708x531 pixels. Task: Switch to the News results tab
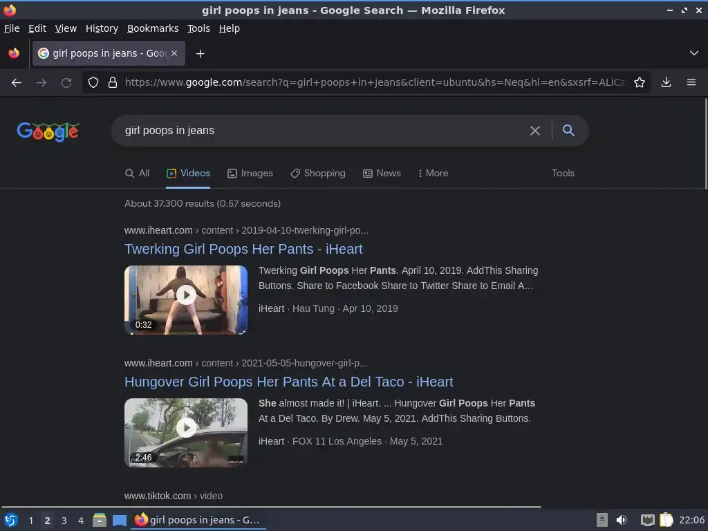pyautogui.click(x=382, y=174)
